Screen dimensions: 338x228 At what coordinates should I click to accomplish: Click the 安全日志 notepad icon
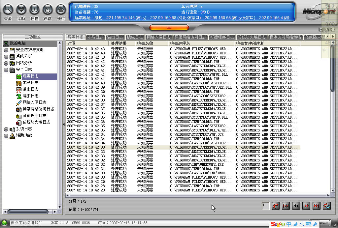coord(12,70)
